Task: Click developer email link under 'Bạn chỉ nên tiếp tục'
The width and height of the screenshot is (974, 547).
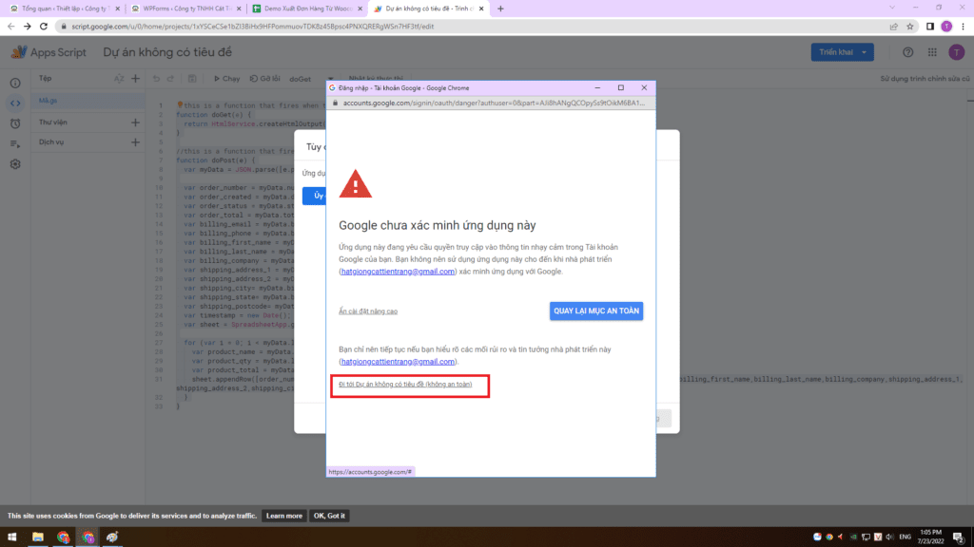Action: click(398, 362)
